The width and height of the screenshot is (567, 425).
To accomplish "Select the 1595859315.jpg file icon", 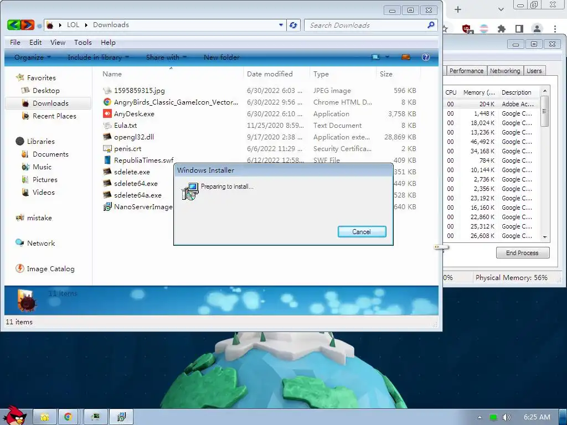I will [107, 90].
